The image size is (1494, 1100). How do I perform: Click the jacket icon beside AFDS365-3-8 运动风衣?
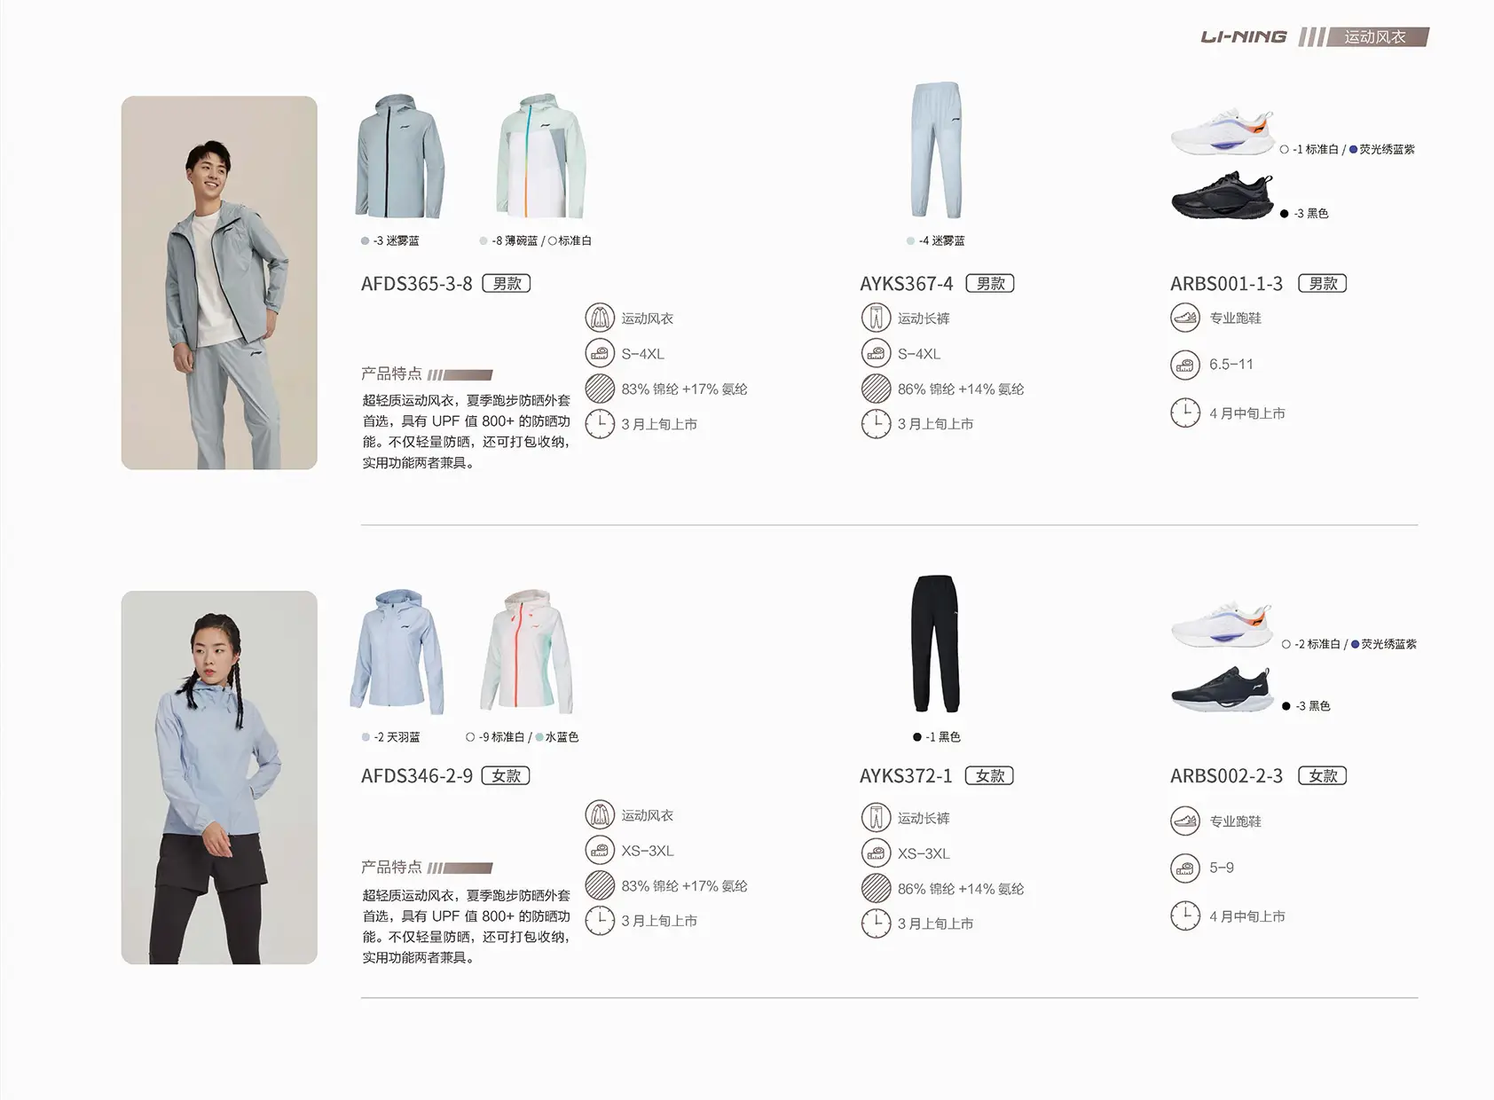[x=600, y=318]
